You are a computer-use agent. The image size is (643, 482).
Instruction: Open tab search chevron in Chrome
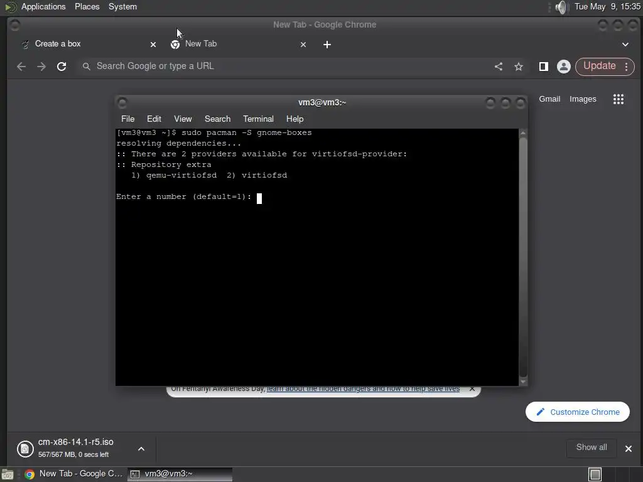(625, 45)
